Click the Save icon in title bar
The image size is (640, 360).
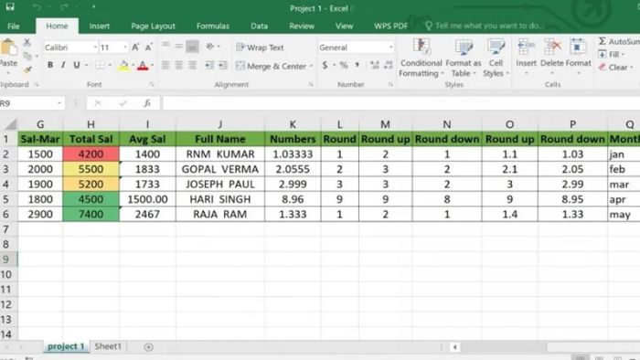pos(10,7)
